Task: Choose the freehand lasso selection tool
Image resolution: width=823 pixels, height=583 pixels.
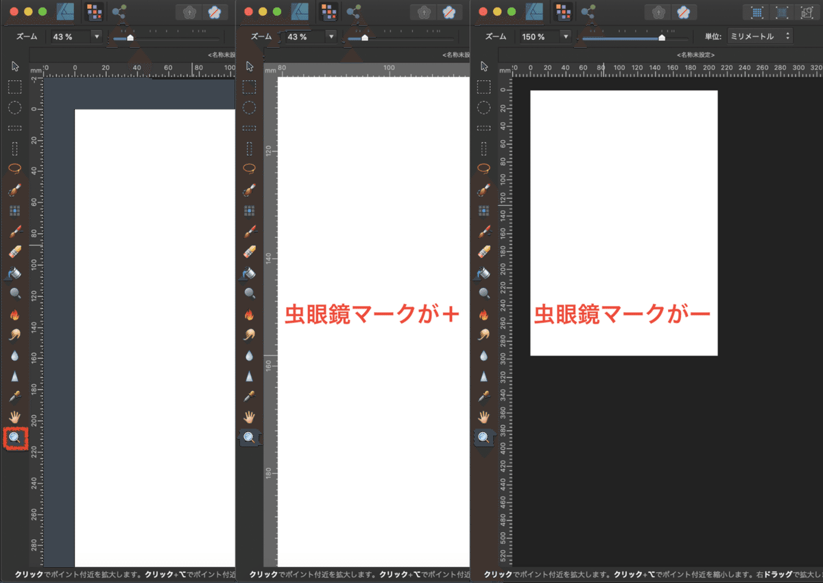Action: 15,169
